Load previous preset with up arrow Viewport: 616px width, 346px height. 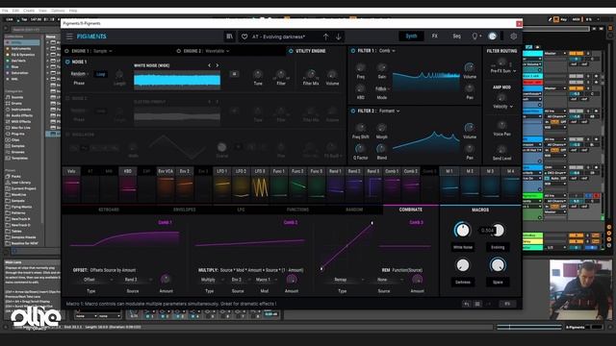coord(325,37)
